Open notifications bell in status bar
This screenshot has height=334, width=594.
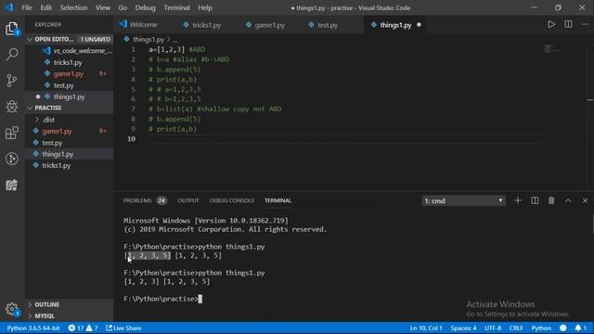(581, 328)
